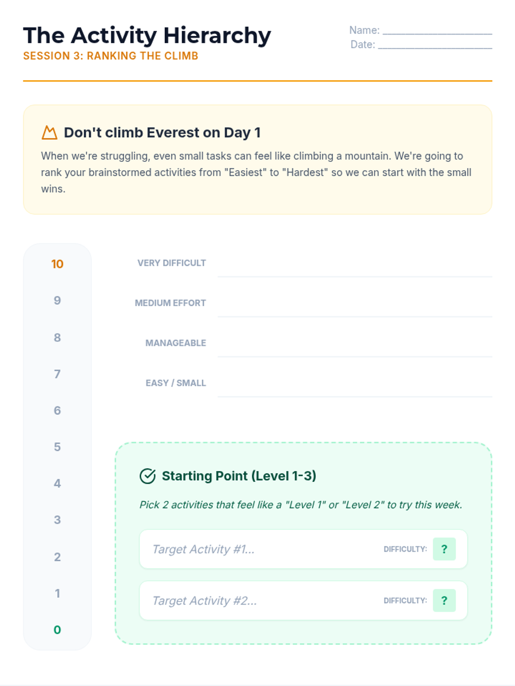Screen dimensions: 515x686
Task: Click the checkmark circle icon near Starting Point
Action: pyautogui.click(x=148, y=476)
